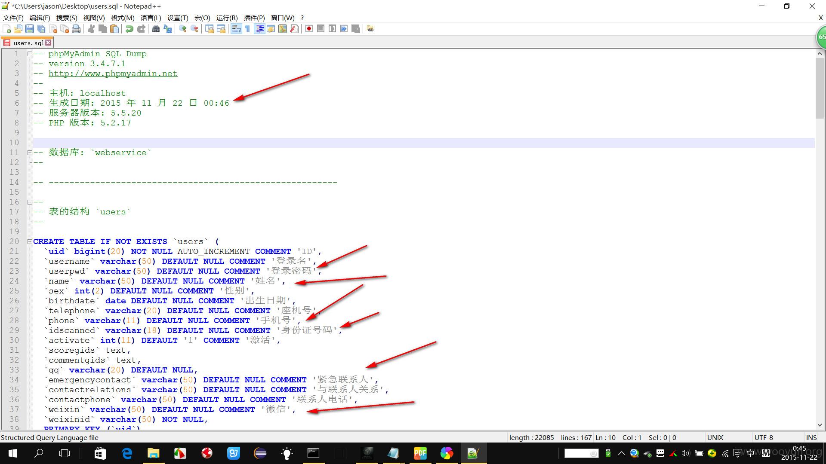Open Find with the binoculars icon

pyautogui.click(x=156, y=29)
